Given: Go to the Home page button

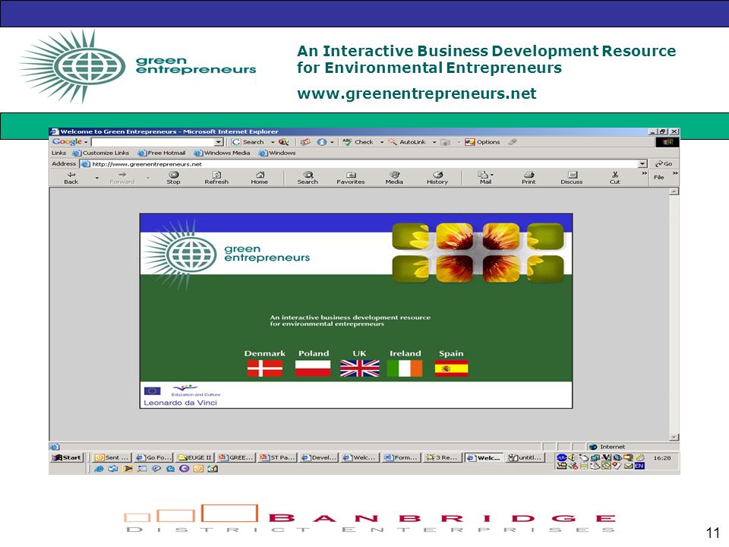Looking at the screenshot, I should click(260, 178).
